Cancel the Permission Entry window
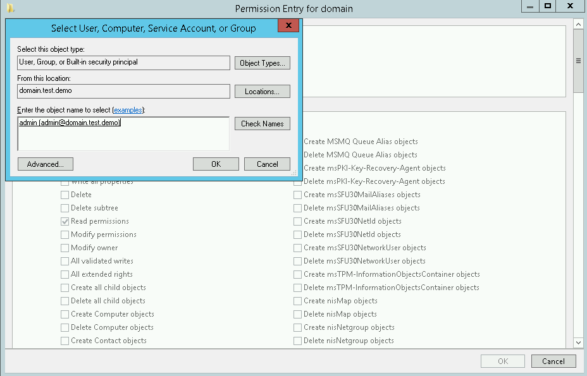Image resolution: width=587 pixels, height=376 pixels. point(553,361)
